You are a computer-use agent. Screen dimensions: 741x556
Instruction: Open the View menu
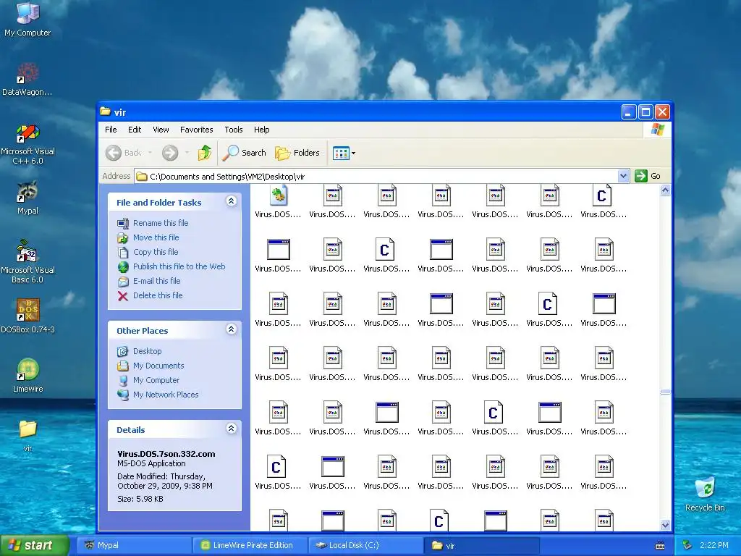click(161, 130)
